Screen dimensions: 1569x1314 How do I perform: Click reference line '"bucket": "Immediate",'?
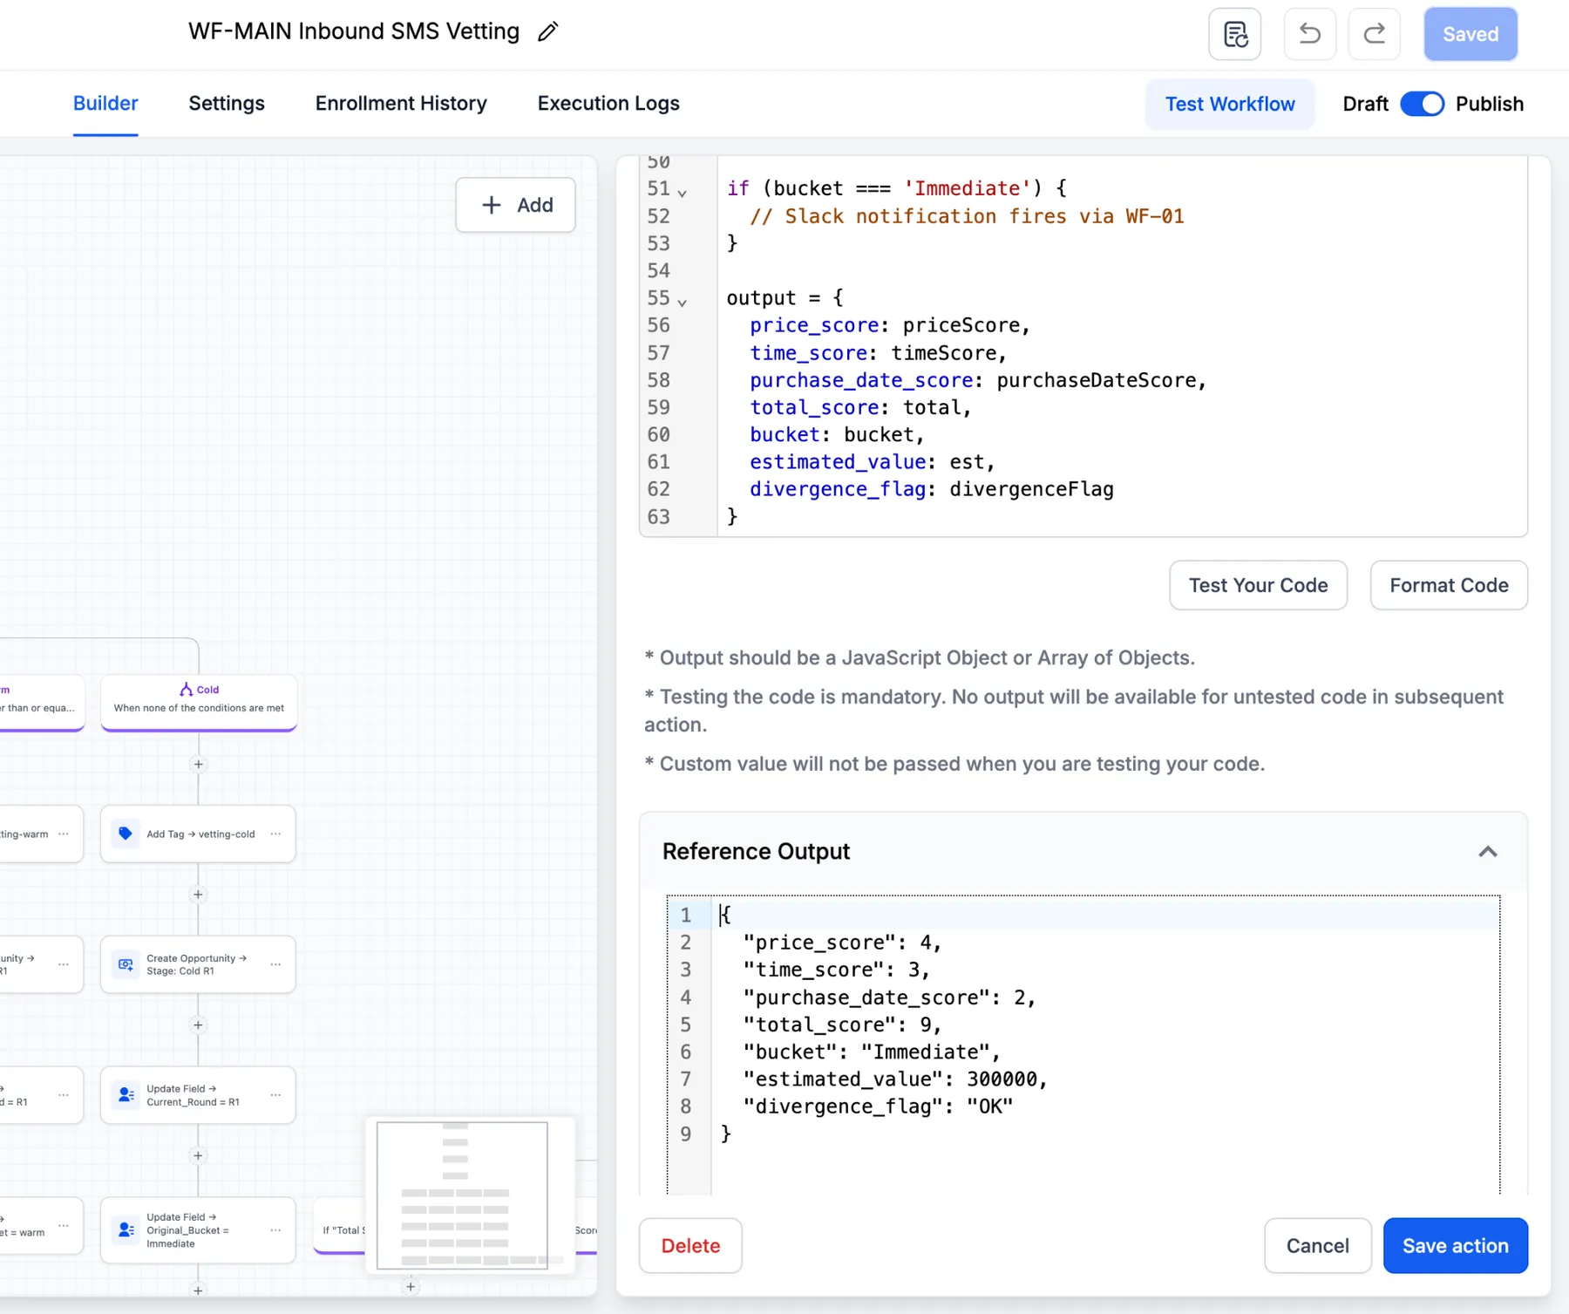tap(872, 1052)
